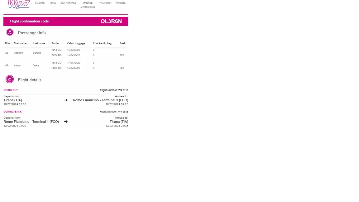Image resolution: width=359 pixels, height=202 pixels.
Task: Select passenger last name Daka
Action: click(36, 65)
